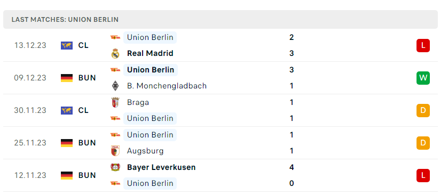Viewport: 440px width, 195px height.
Task: Open the Real Madrid team link
Action: tap(150, 53)
